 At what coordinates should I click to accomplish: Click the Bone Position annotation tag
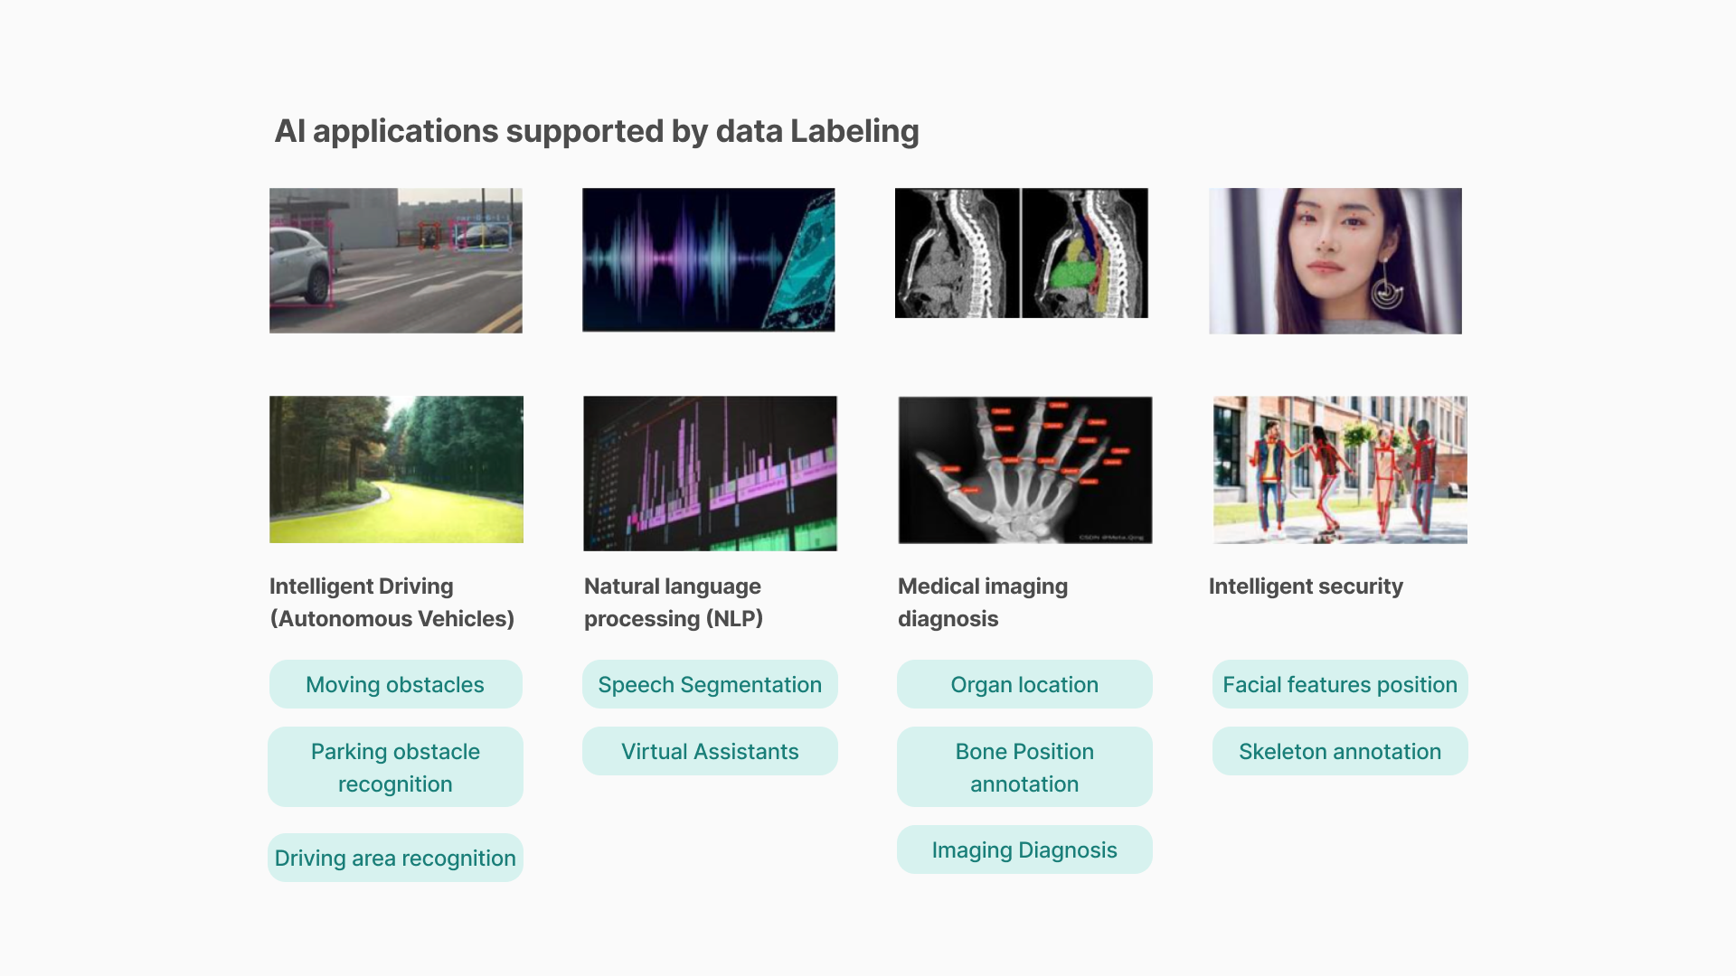click(1024, 767)
